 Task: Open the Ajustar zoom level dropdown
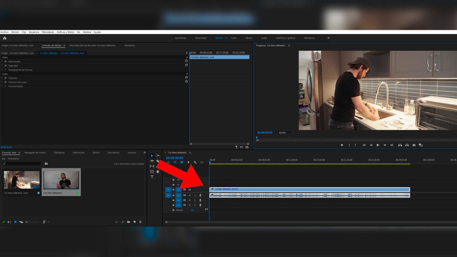point(286,132)
